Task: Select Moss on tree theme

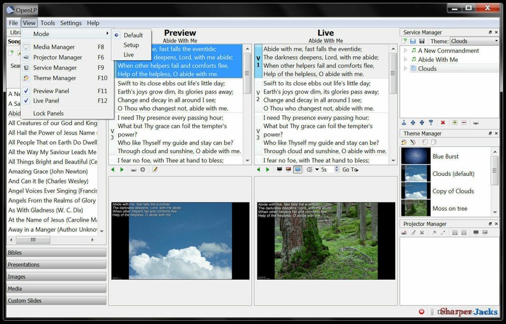Action: [x=445, y=208]
